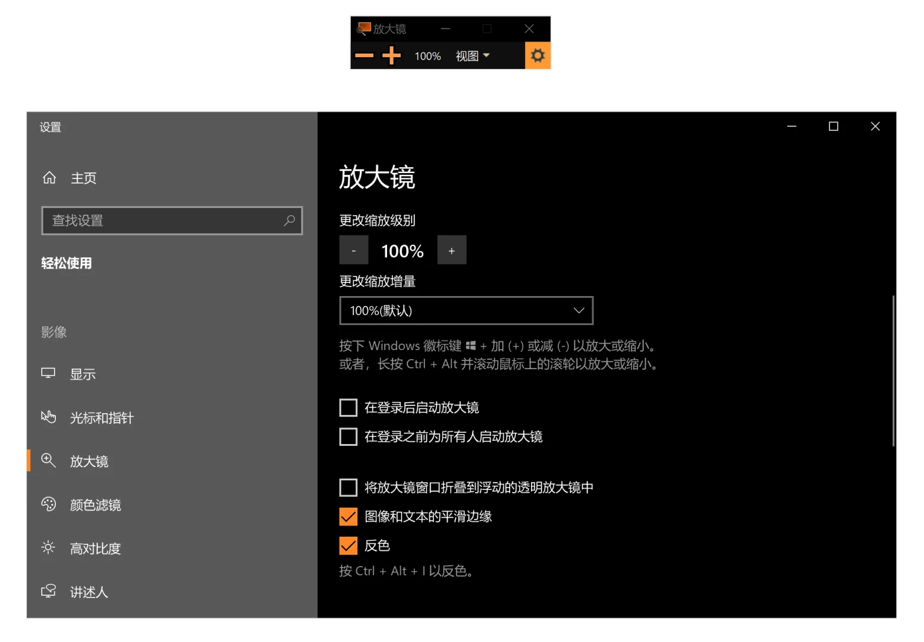The height and width of the screenshot is (642, 924).
Task: Enable 在登录后启动放大镜 checkbox
Action: [x=348, y=408]
